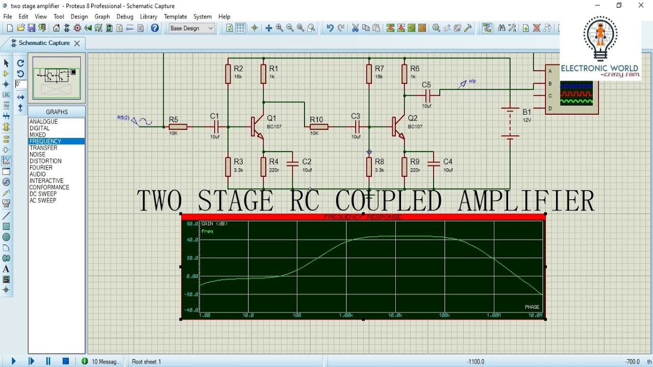The height and width of the screenshot is (367, 653).
Task: Click the Root sheet 1 status label
Action: point(146,361)
